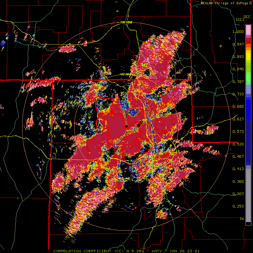The image size is (253, 253).
Task: Select the 0.360 scale value
Action: point(238,181)
